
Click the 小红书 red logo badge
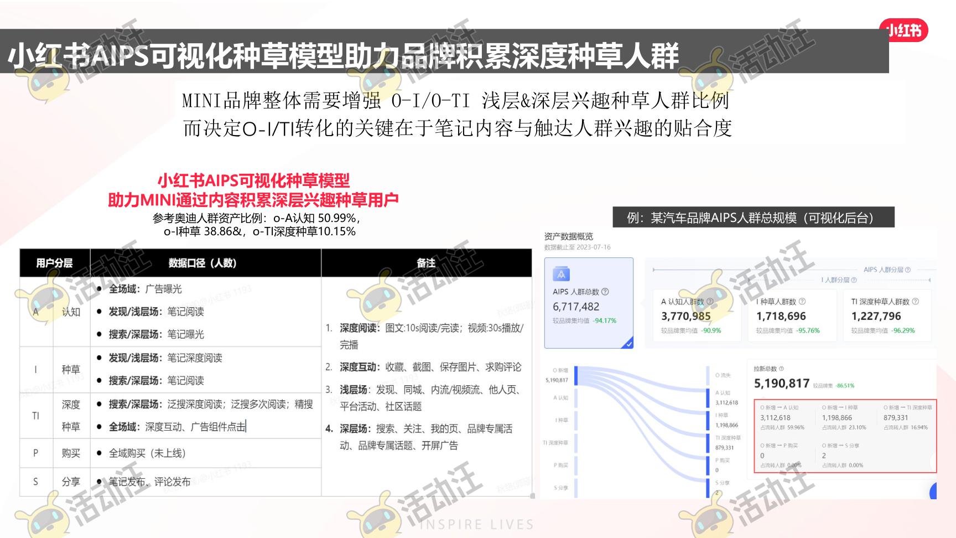pos(903,30)
